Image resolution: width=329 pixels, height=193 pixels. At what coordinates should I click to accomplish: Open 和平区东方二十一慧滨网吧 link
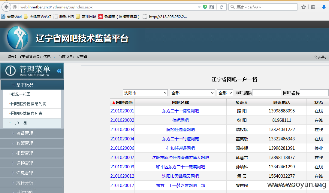pos(180,167)
